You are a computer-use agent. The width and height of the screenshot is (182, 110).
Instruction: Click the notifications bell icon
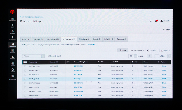(156, 21)
